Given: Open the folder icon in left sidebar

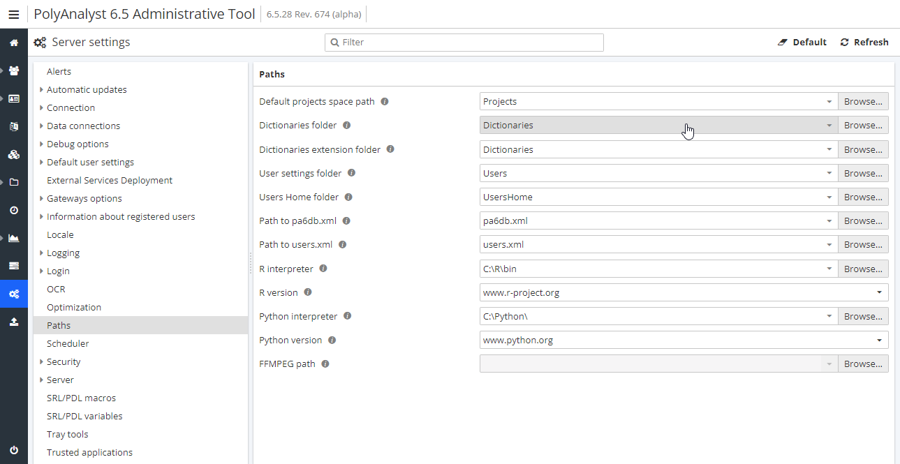Looking at the screenshot, I should tap(14, 182).
